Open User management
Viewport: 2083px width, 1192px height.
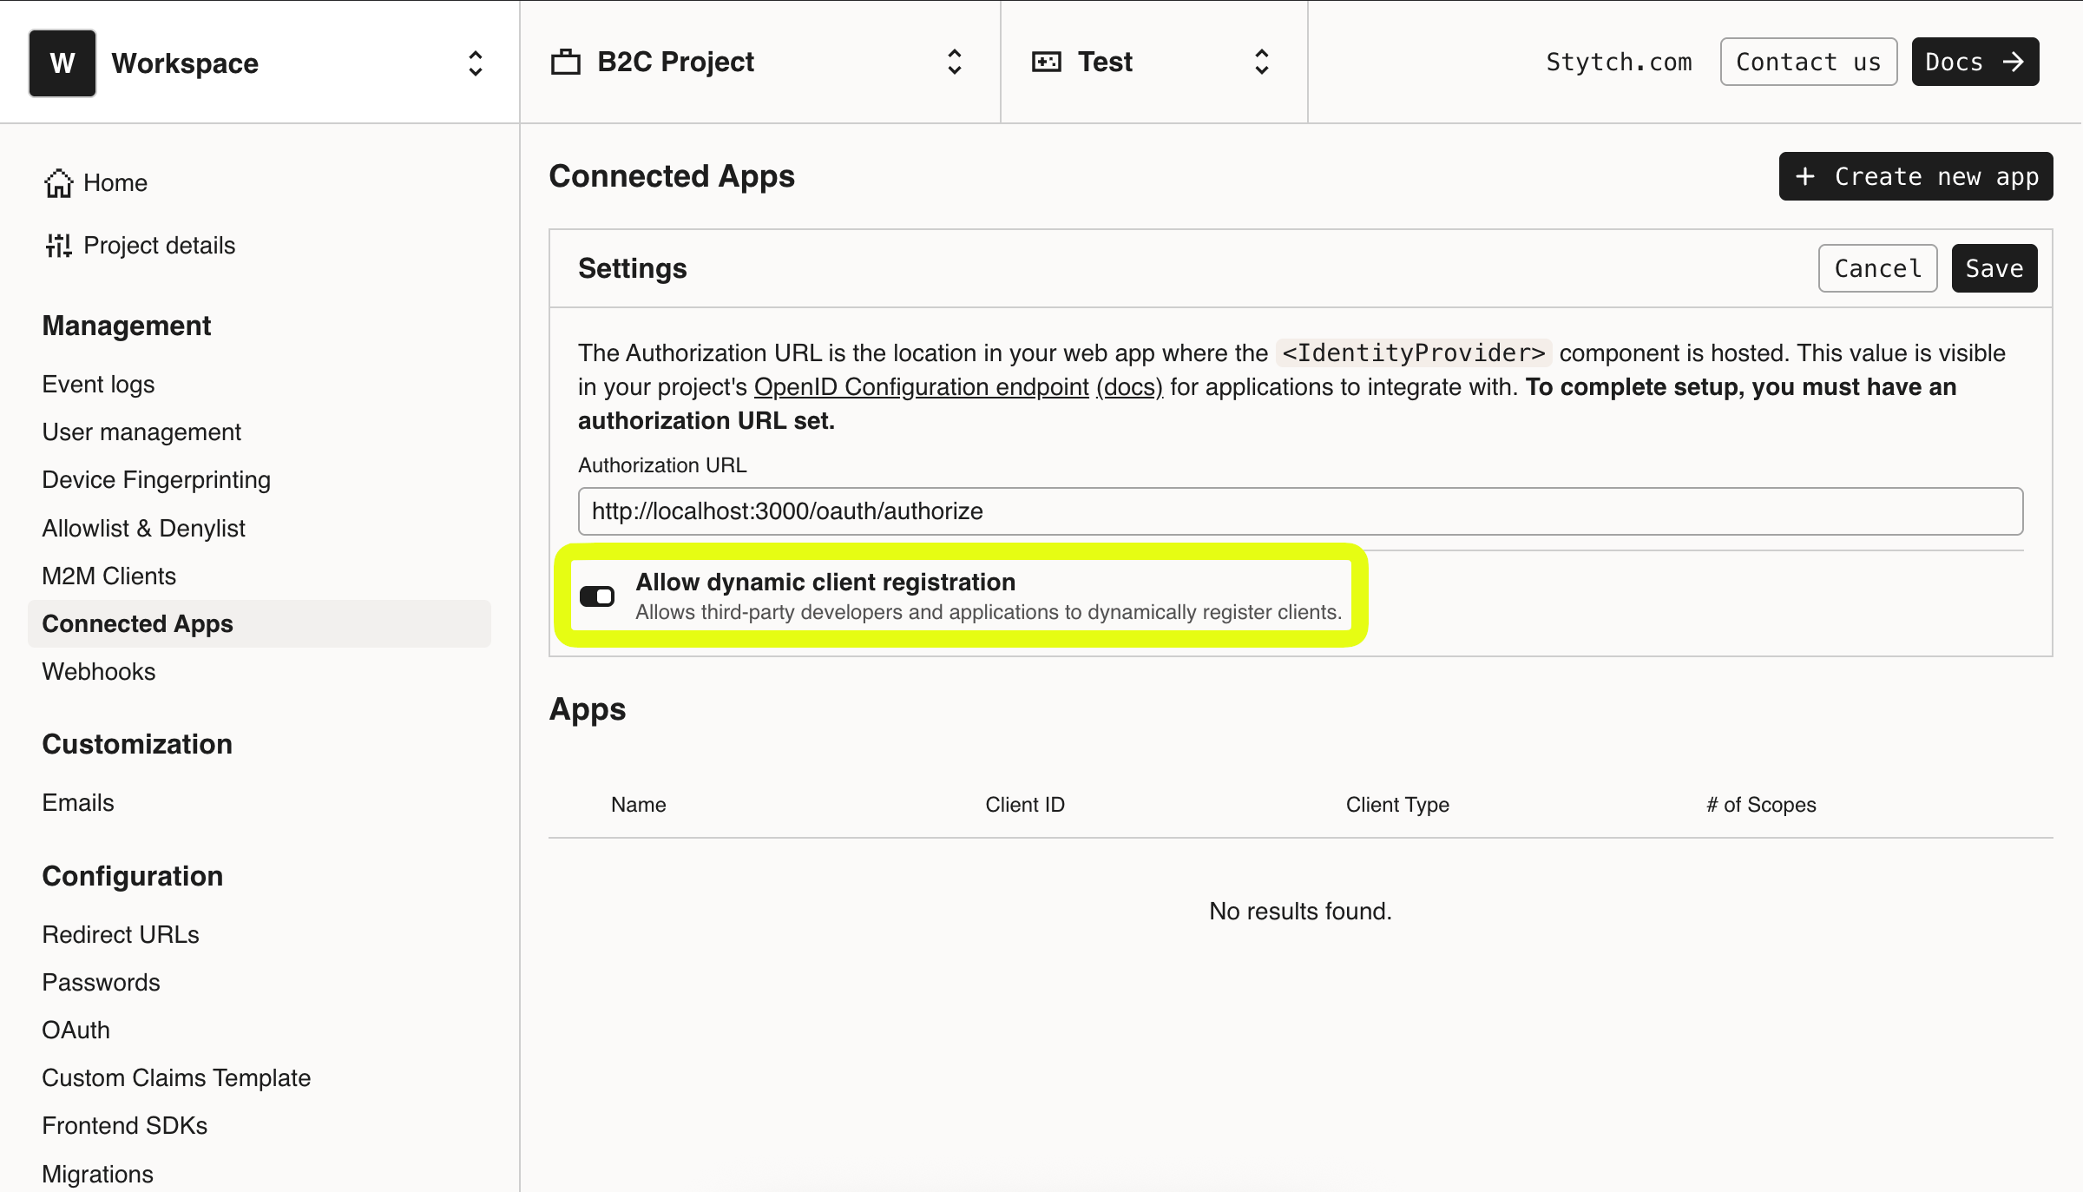tap(141, 431)
